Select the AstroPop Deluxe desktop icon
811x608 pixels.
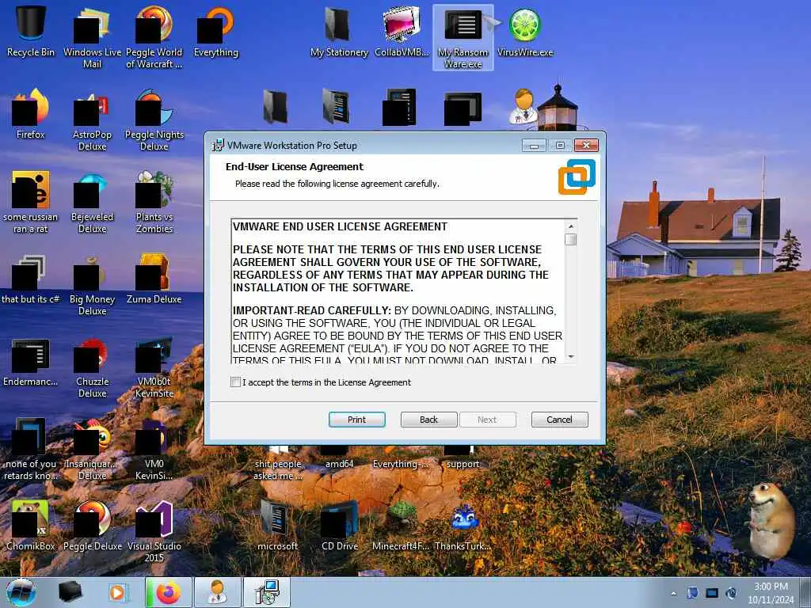(92, 119)
